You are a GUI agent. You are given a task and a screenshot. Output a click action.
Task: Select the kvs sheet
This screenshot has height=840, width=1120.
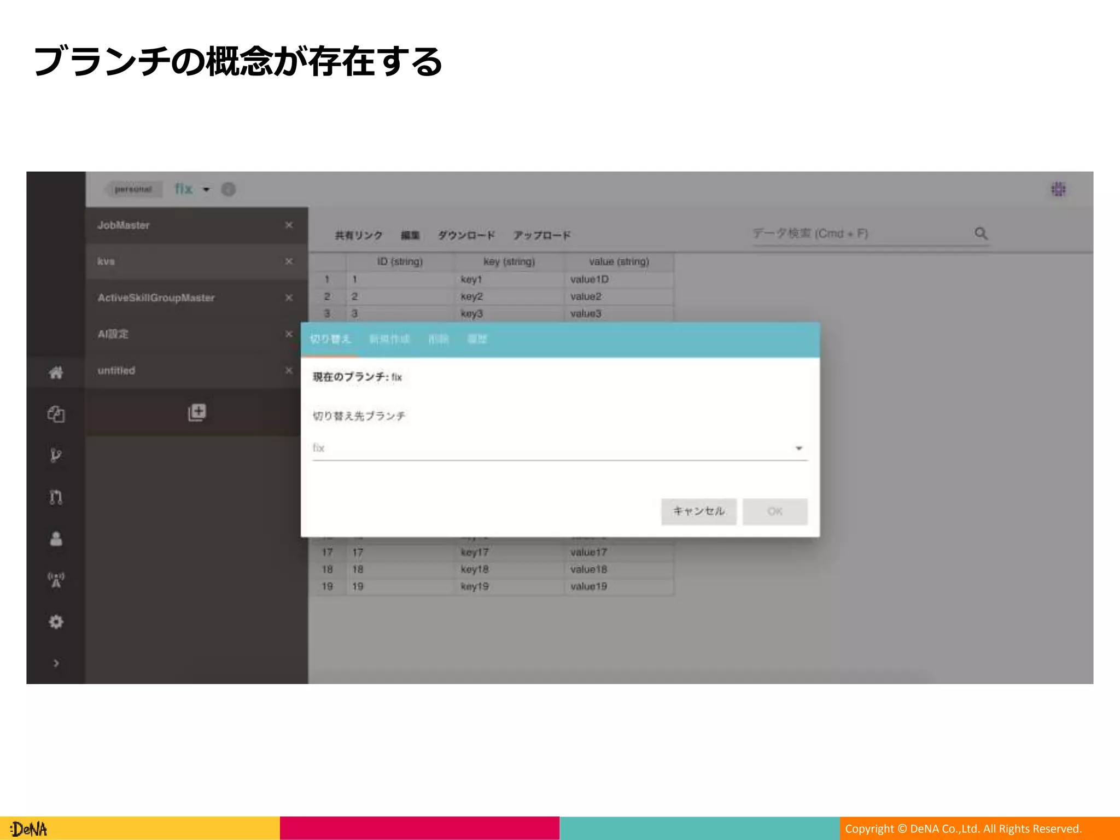point(197,261)
